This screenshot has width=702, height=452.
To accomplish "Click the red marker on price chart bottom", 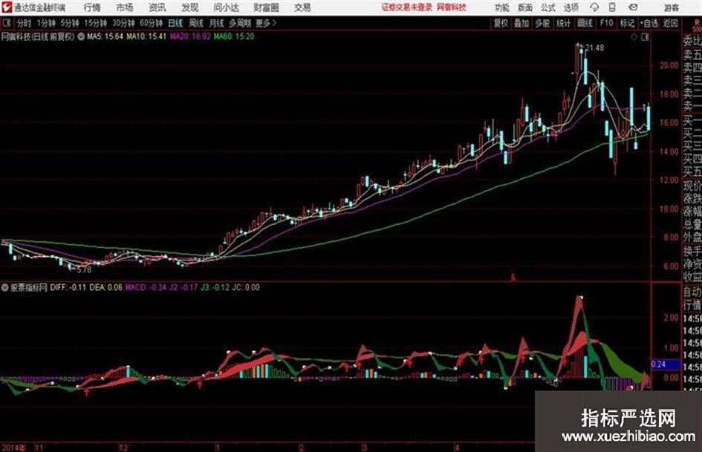I will click(x=513, y=278).
